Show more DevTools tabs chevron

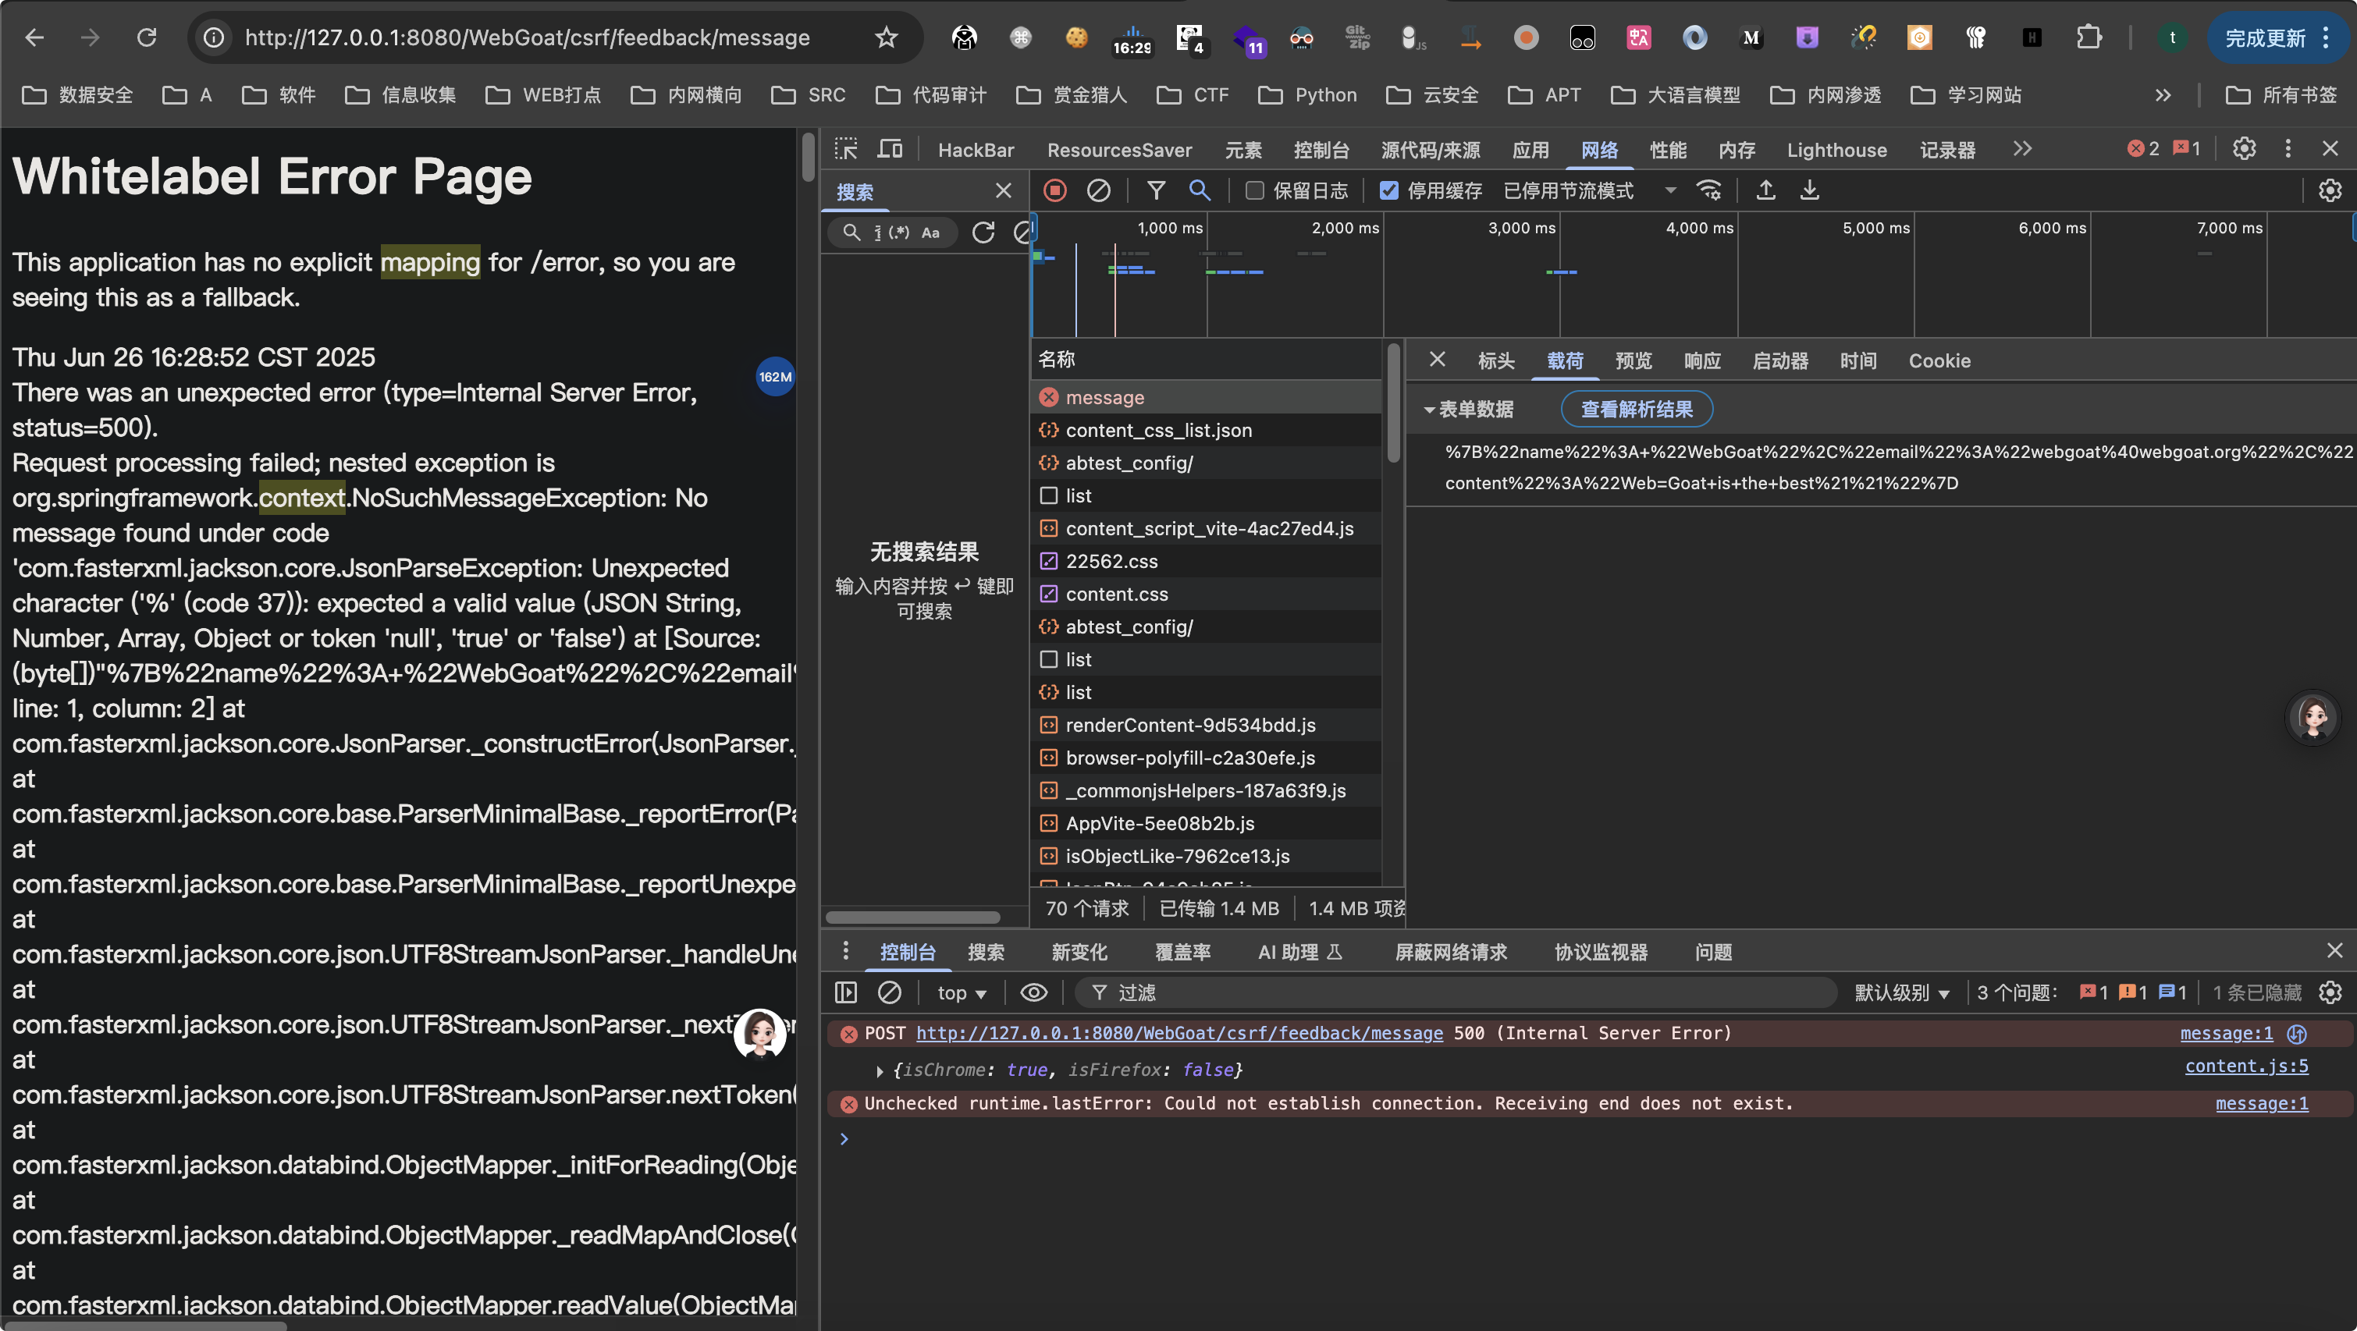2022,148
